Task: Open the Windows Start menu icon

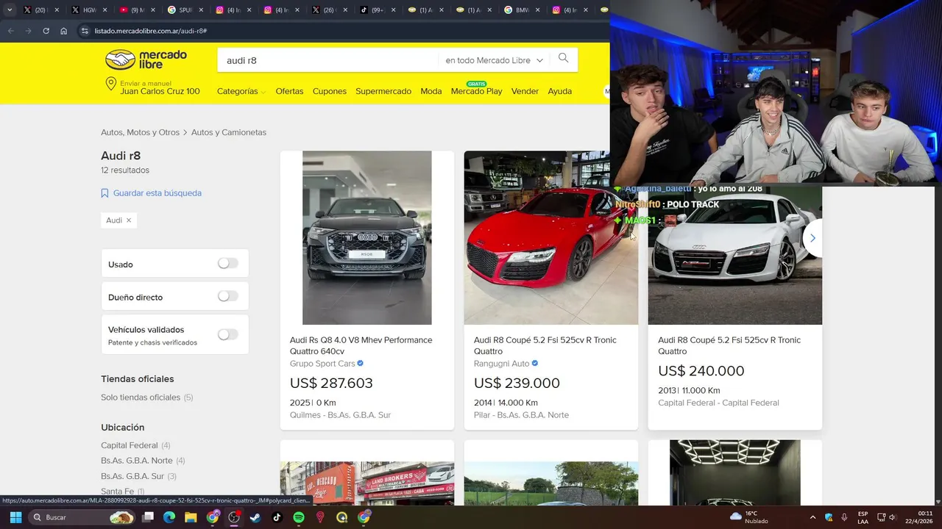Action: point(15,517)
